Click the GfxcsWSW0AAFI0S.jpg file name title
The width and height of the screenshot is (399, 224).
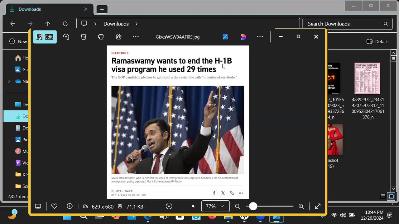pos(178,37)
